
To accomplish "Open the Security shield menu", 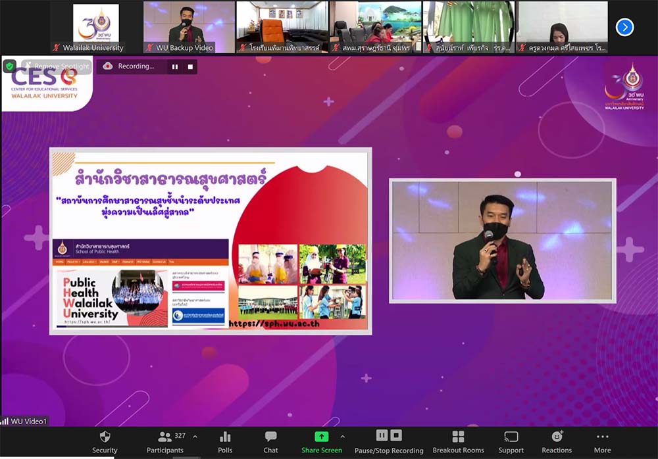I will (105, 437).
